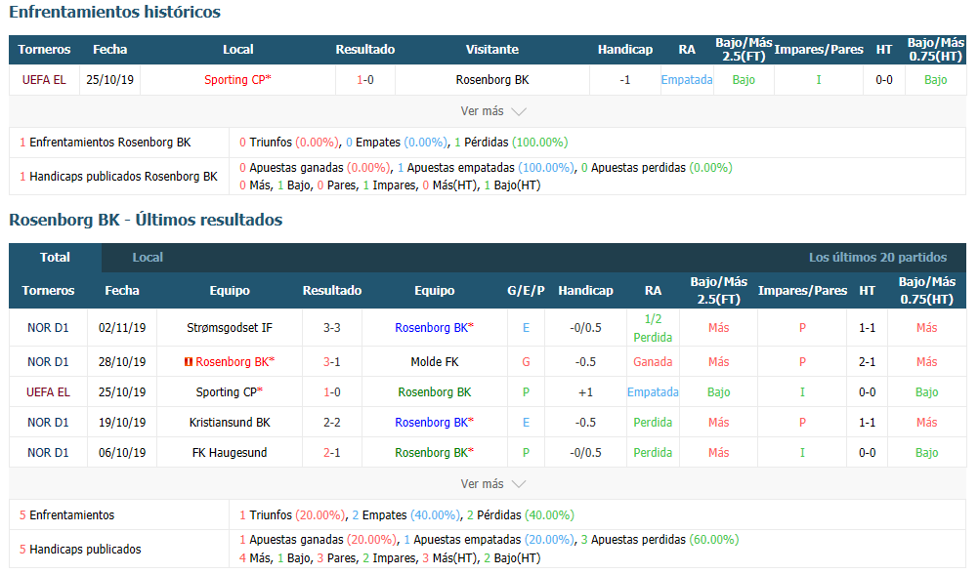The width and height of the screenshot is (979, 574).
Task: Click 'Impares/Pares' header in results table
Action: [x=802, y=291]
